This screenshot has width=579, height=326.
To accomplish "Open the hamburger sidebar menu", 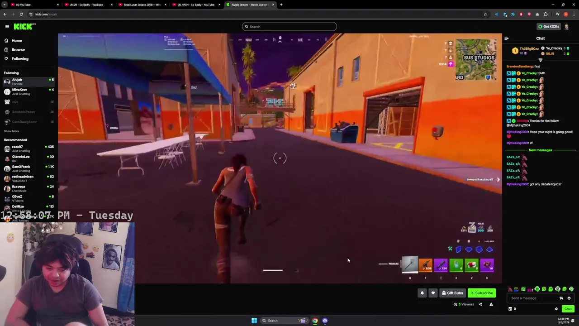I will pos(7,27).
